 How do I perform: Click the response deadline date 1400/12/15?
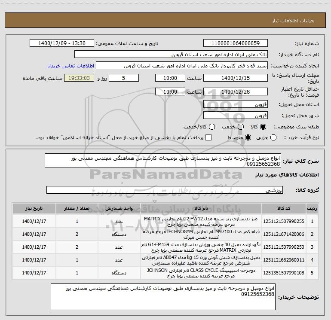tap(236, 78)
